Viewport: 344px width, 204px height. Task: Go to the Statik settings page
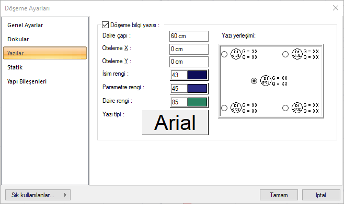15,67
